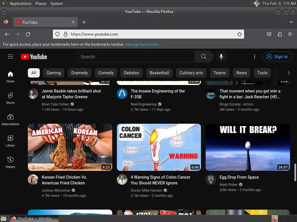Viewport: 297px width, 222px height.
Task: Go to Home in the sidebar
Action: pyautogui.click(x=10, y=77)
